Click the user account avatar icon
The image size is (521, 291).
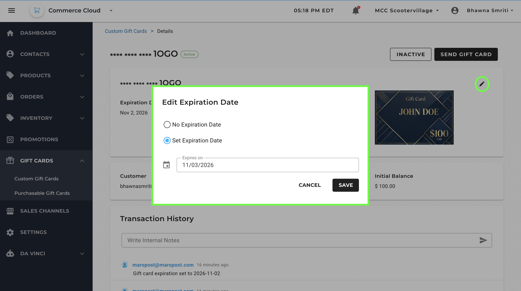455,11
